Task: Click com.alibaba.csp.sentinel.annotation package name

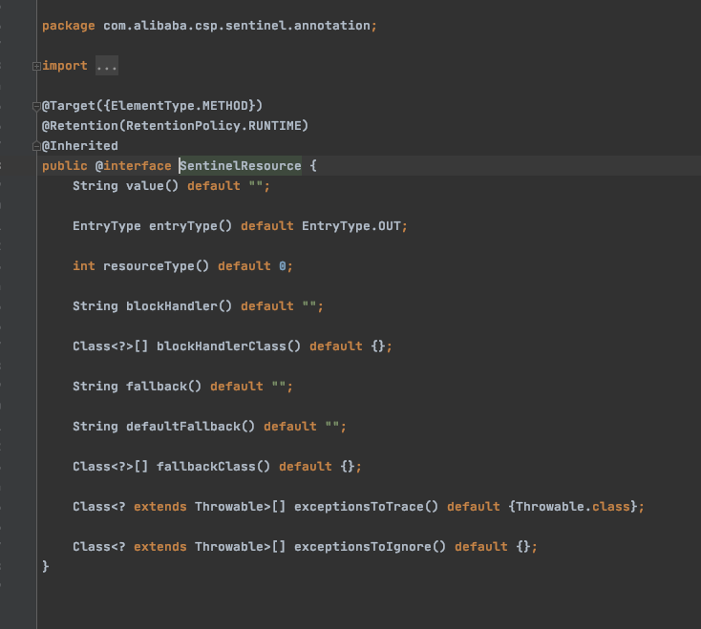Action: (237, 26)
